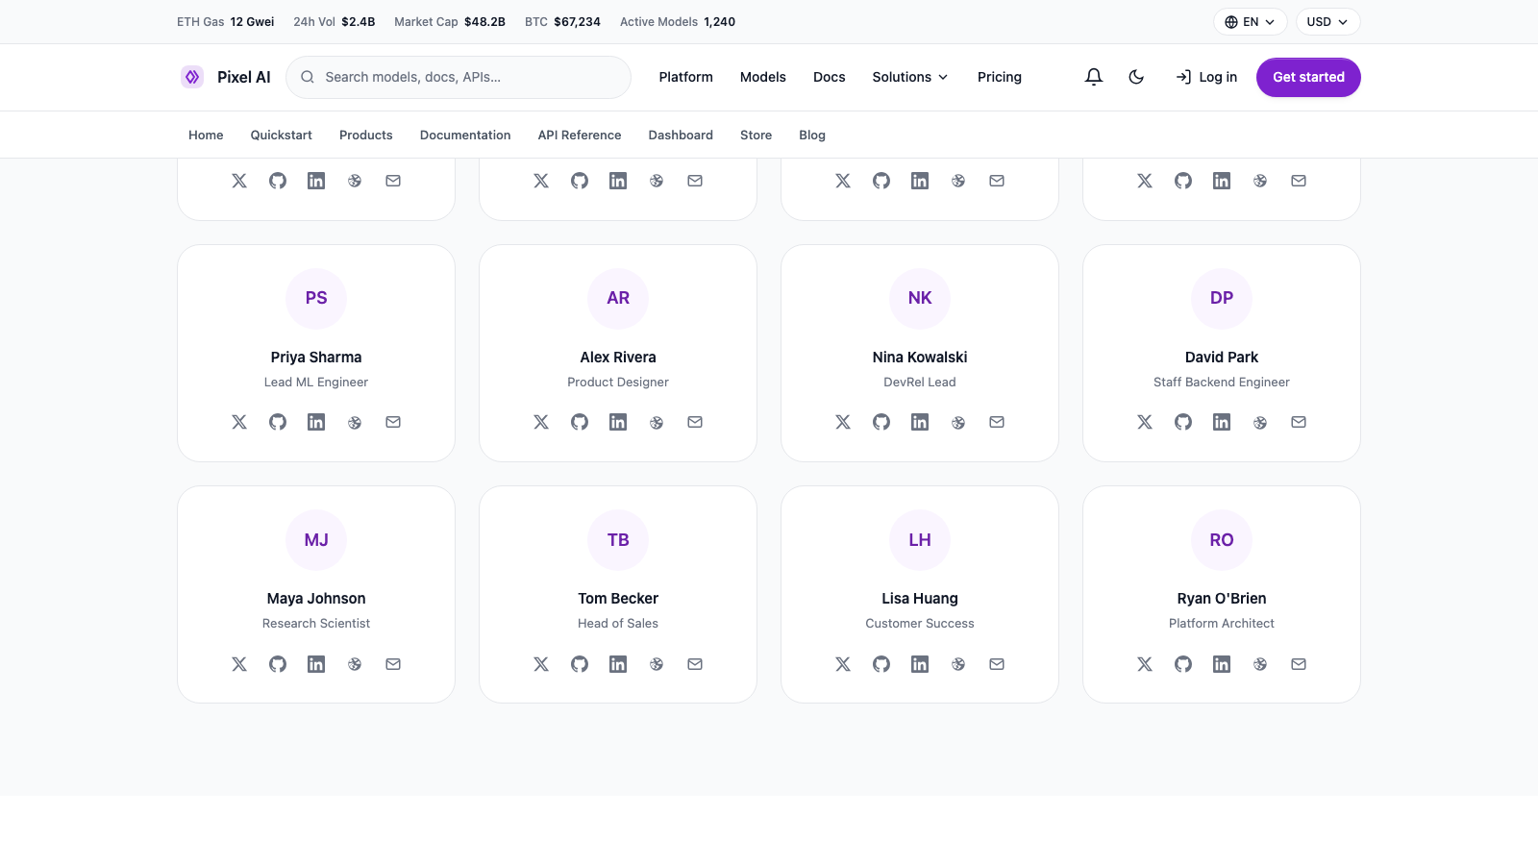Image resolution: width=1538 pixels, height=865 pixels.
Task: Open Docs nav item
Action: (830, 77)
